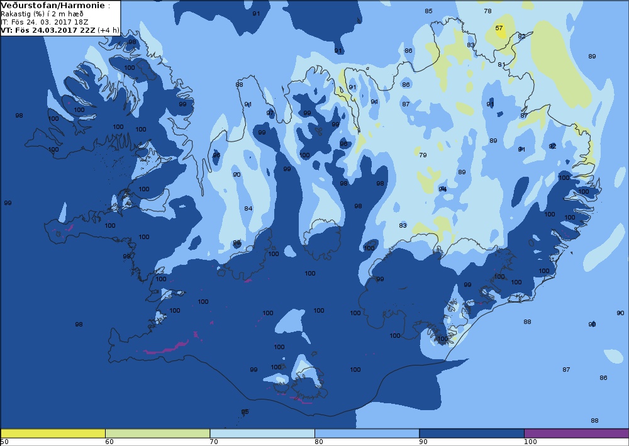Click the humidity value "82" on the map
The image size is (629, 446).
click(x=522, y=36)
